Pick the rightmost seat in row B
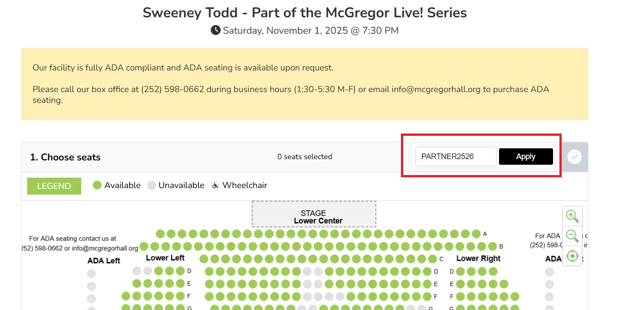This screenshot has width=620, height=310. tap(493, 246)
